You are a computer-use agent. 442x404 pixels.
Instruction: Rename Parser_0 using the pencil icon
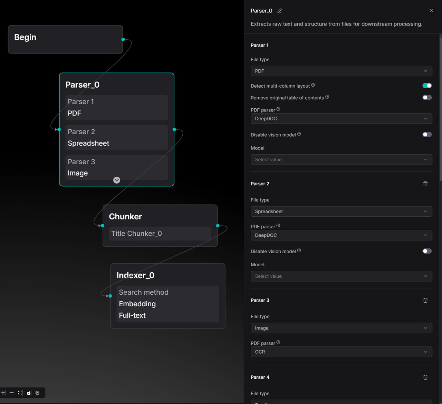pos(280,11)
